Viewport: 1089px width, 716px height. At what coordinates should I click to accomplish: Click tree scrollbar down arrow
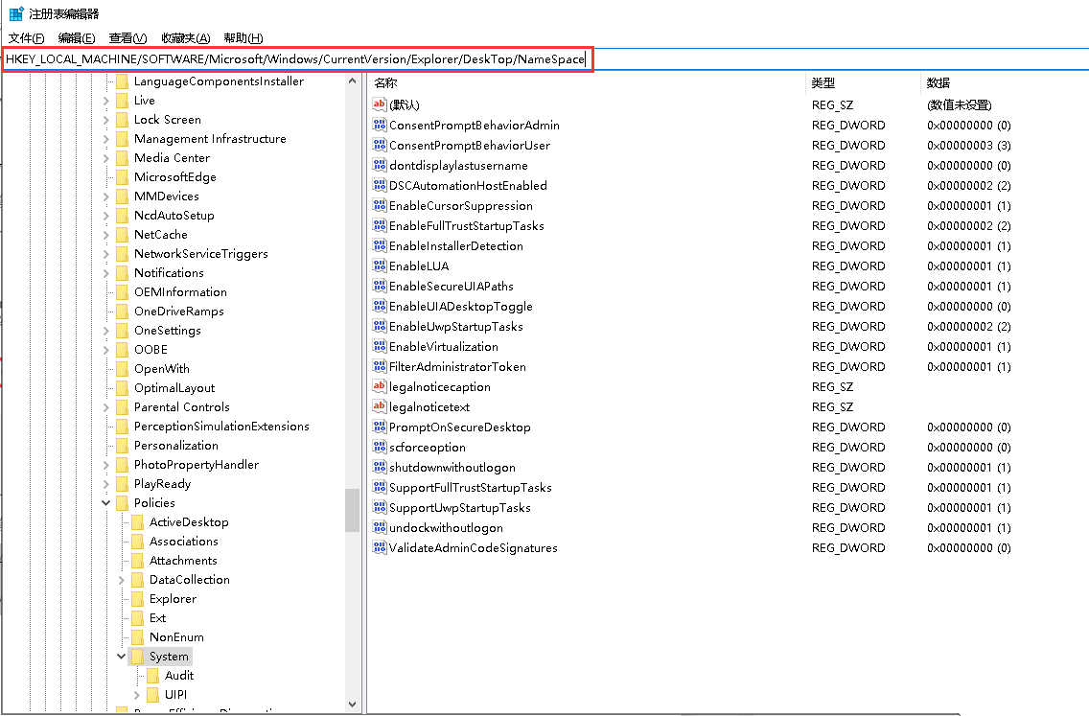(x=352, y=704)
